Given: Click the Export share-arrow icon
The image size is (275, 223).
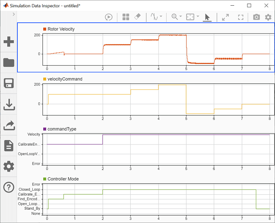Looking at the screenshot, I should pyautogui.click(x=9, y=125).
